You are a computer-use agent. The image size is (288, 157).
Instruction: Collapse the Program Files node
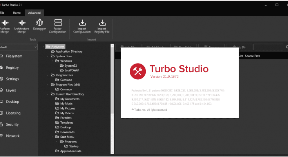coord(48,75)
